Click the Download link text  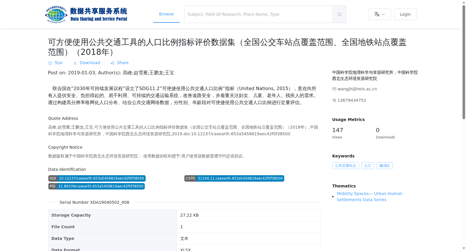[x=90, y=63]
